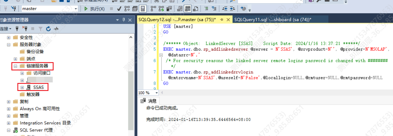This screenshot has width=393, height=136.
Task: Click the Cancel executing query stop icon
Action: (111, 9)
